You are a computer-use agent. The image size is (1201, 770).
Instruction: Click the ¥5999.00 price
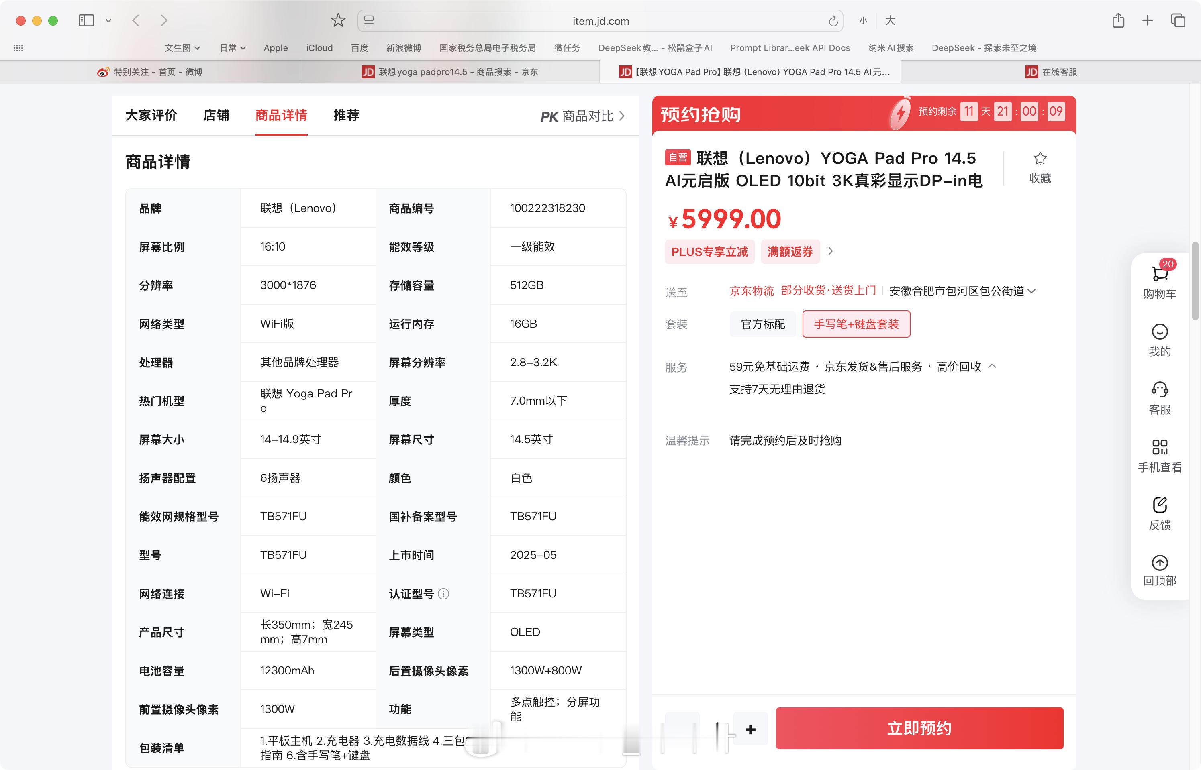pos(724,219)
